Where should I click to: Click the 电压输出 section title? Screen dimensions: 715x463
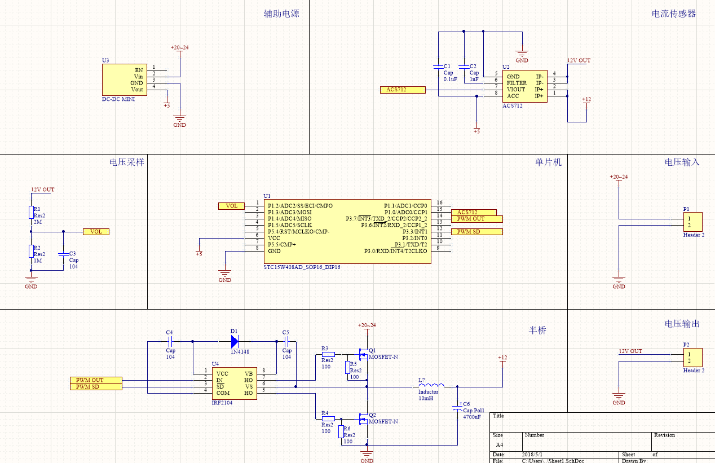[682, 324]
